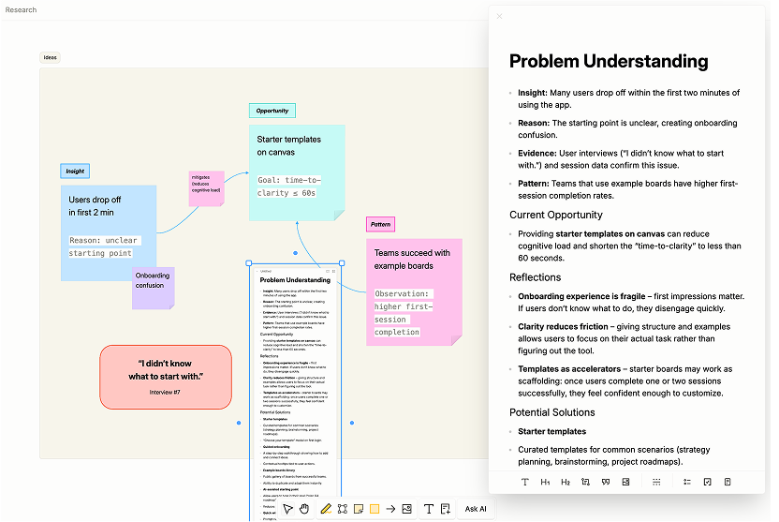Apply Heading 2 format in document toolbar

[566, 482]
